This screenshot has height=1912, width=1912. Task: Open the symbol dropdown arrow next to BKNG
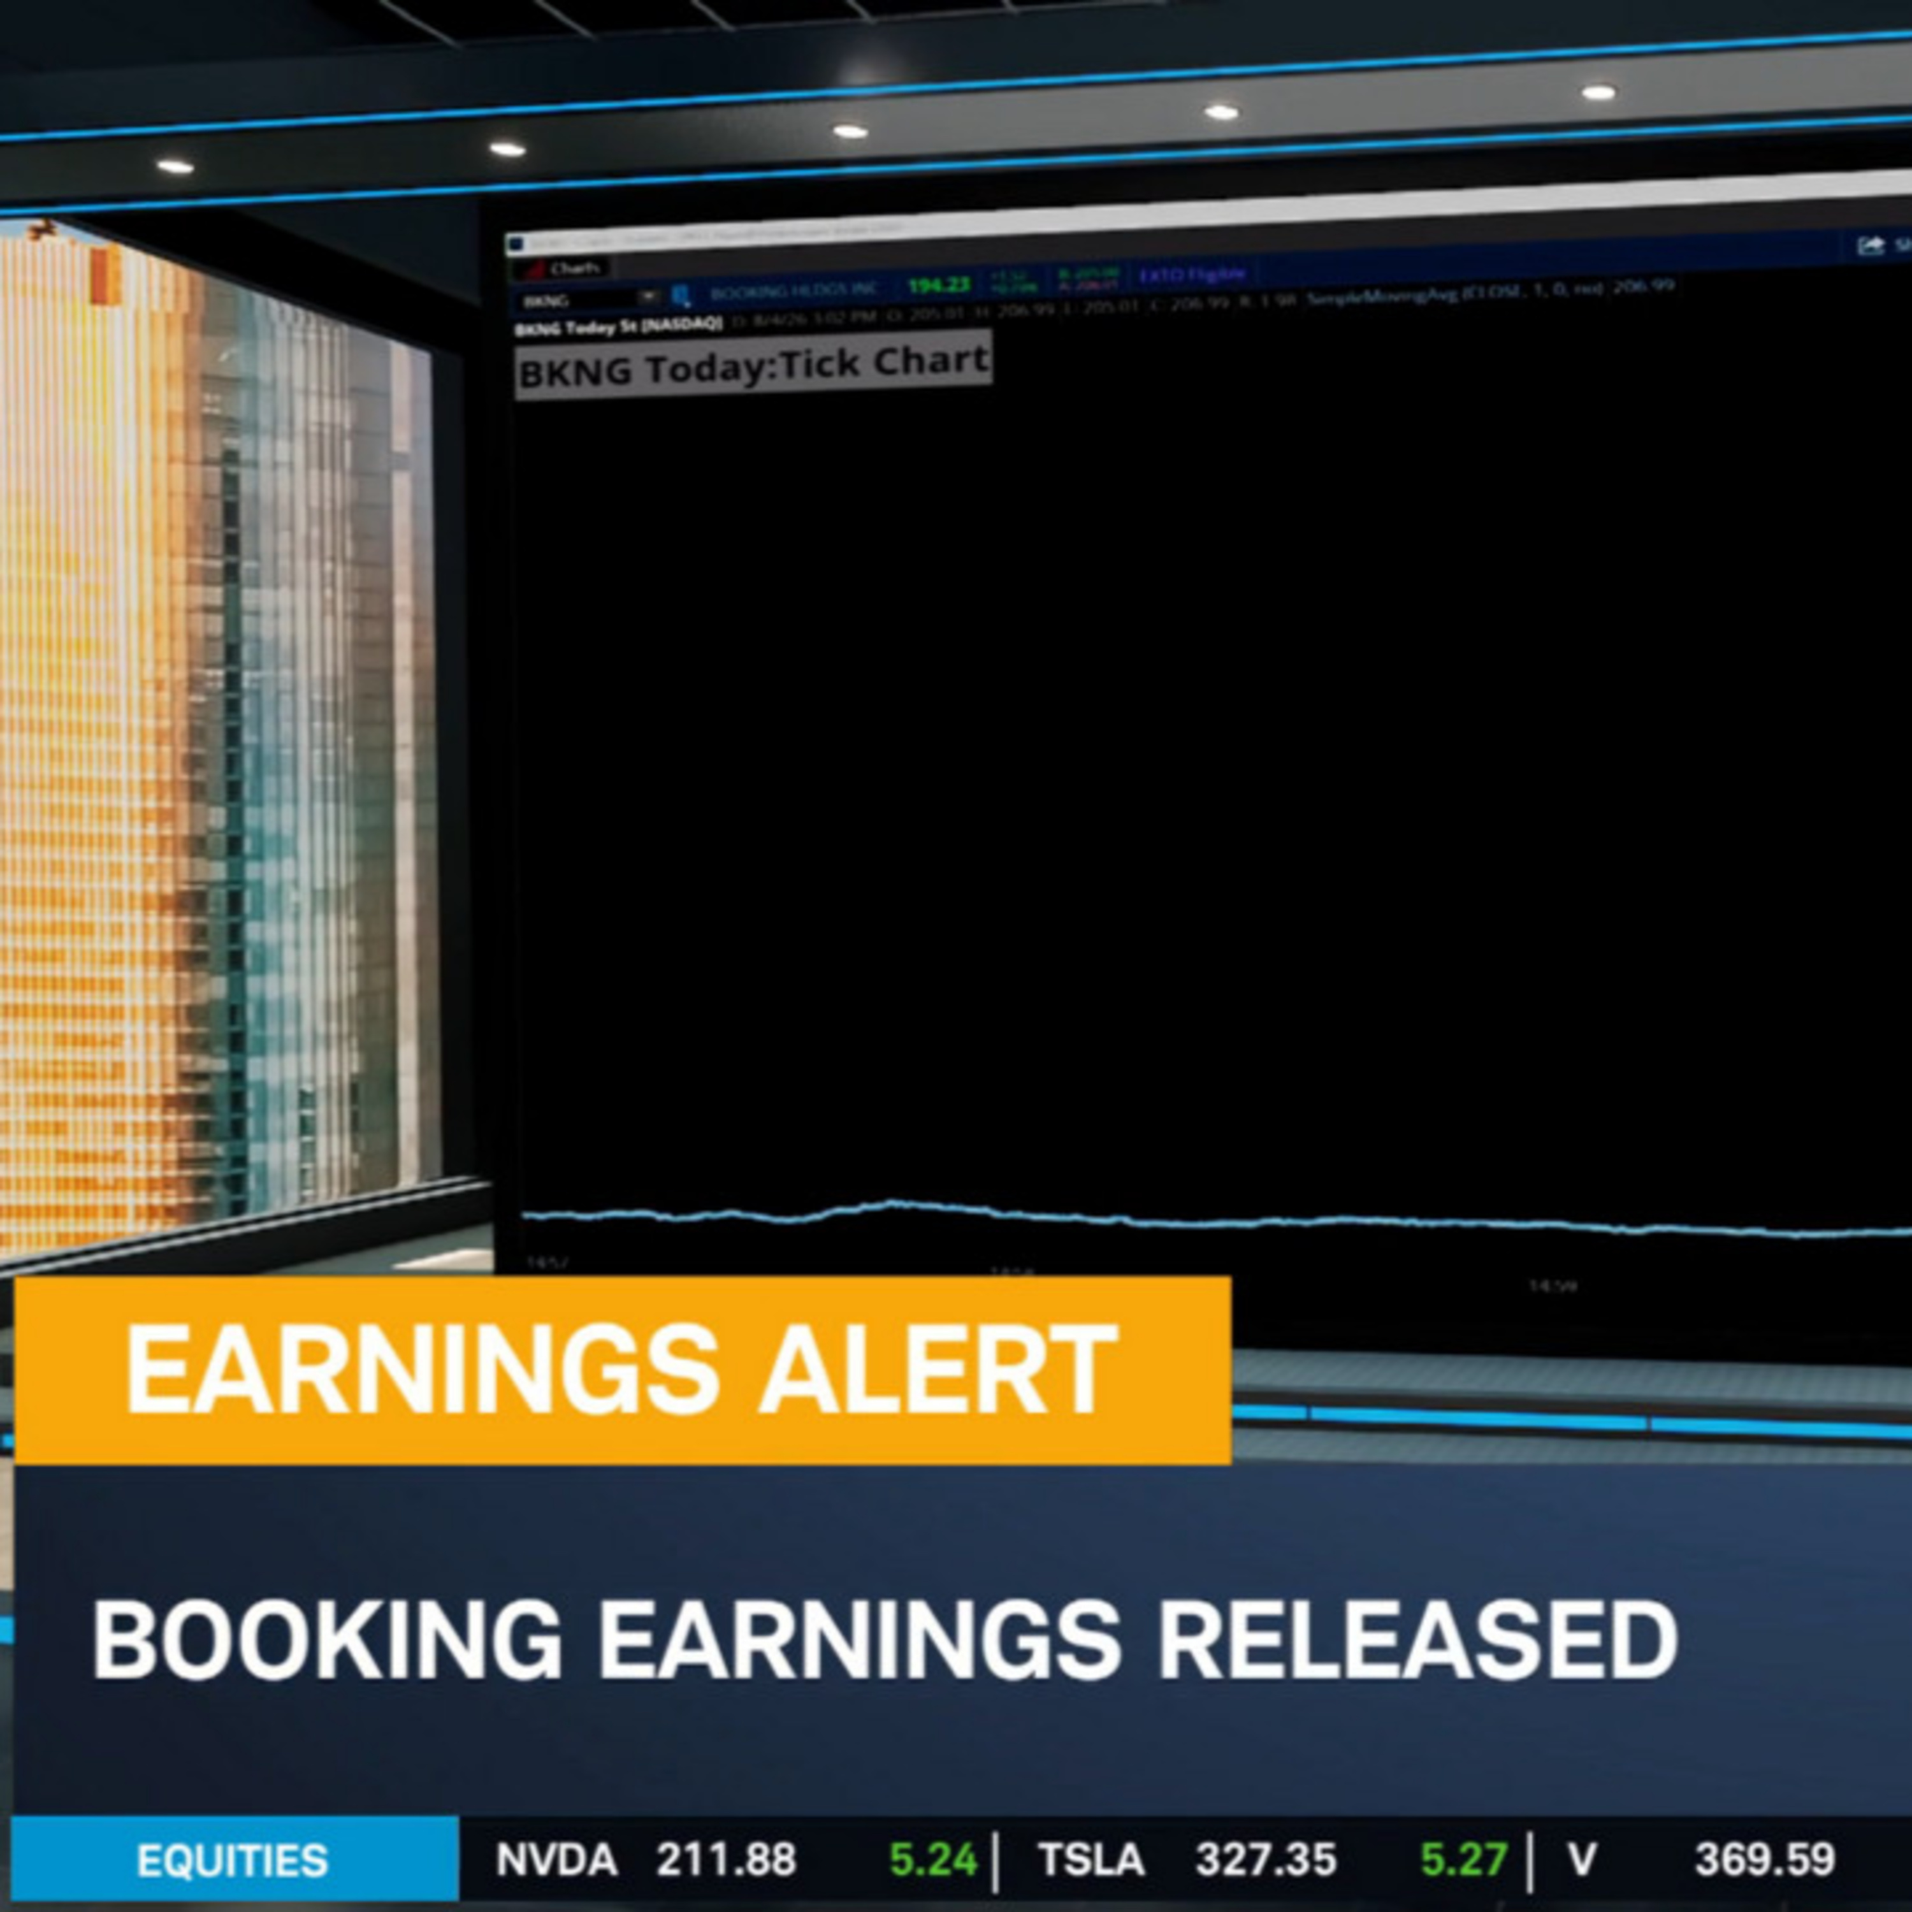click(648, 296)
